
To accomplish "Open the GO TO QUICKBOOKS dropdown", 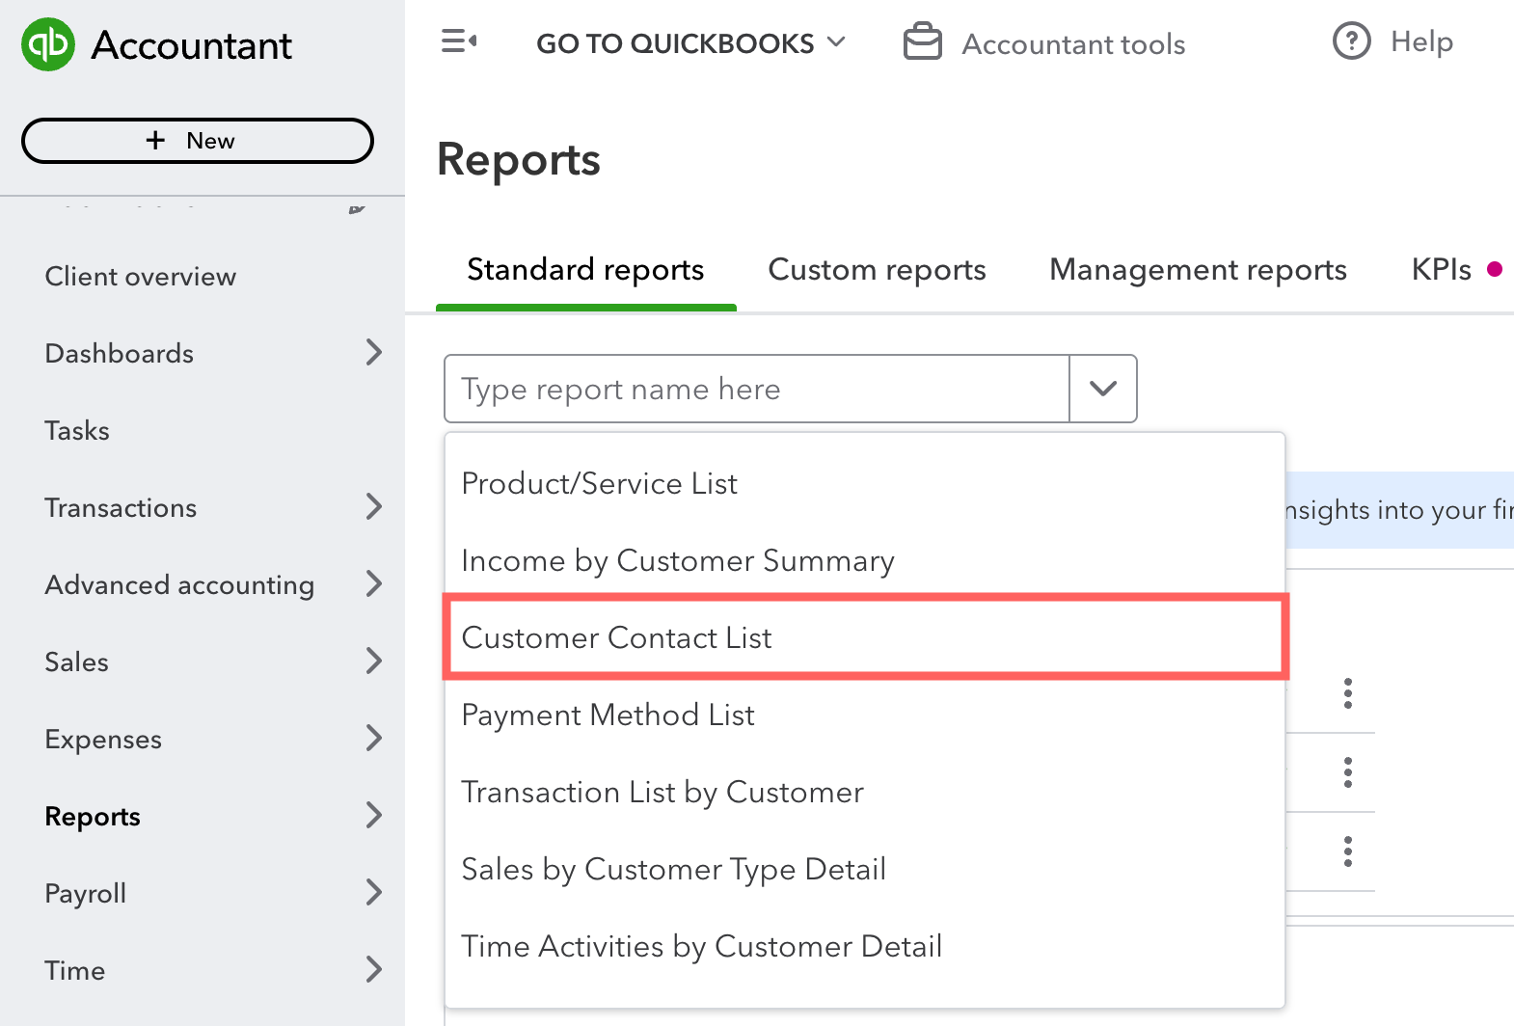I will point(690,43).
